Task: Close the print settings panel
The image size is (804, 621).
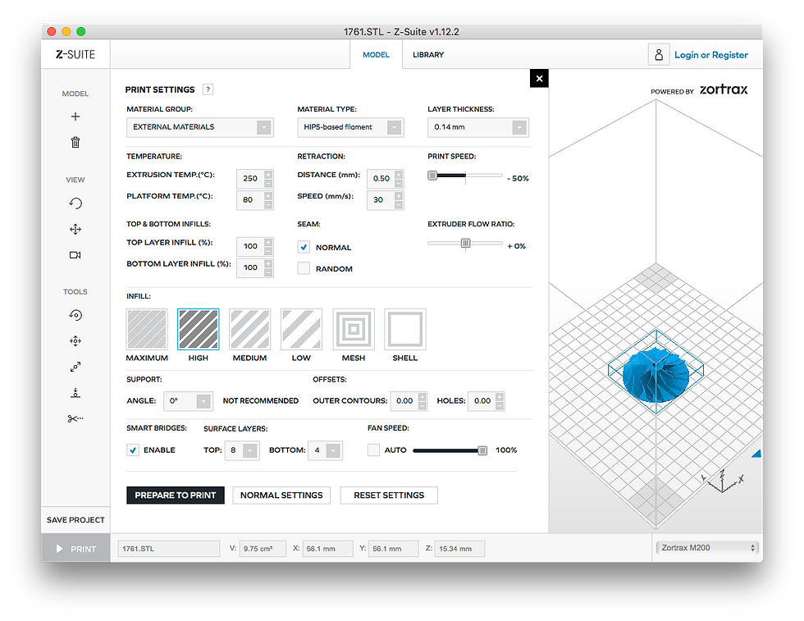Action: (539, 79)
